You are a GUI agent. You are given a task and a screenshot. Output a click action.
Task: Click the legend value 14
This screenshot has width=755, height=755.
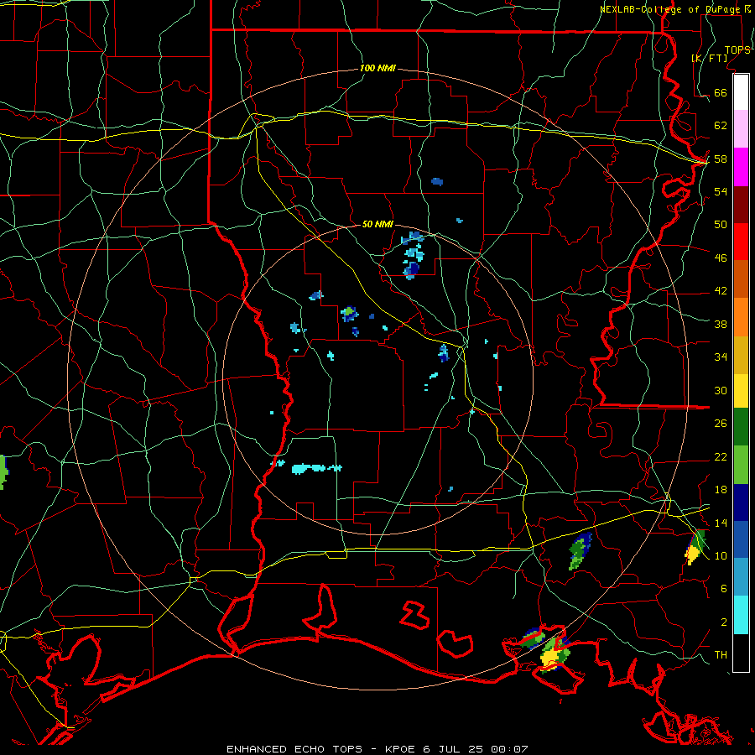721,523
